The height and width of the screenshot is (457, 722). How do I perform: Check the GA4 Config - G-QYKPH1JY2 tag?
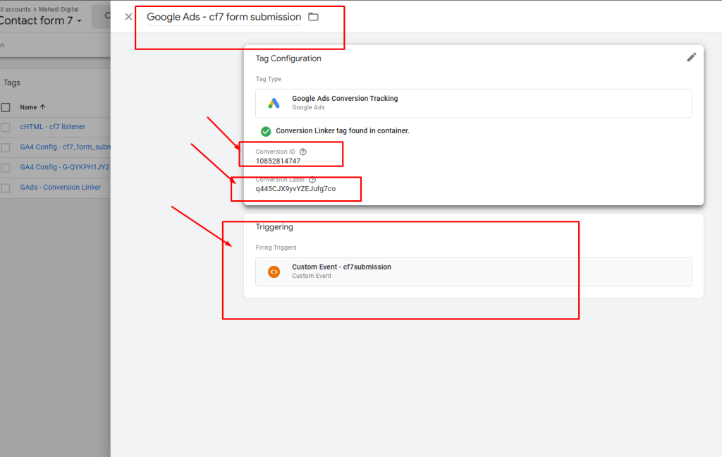(6, 168)
